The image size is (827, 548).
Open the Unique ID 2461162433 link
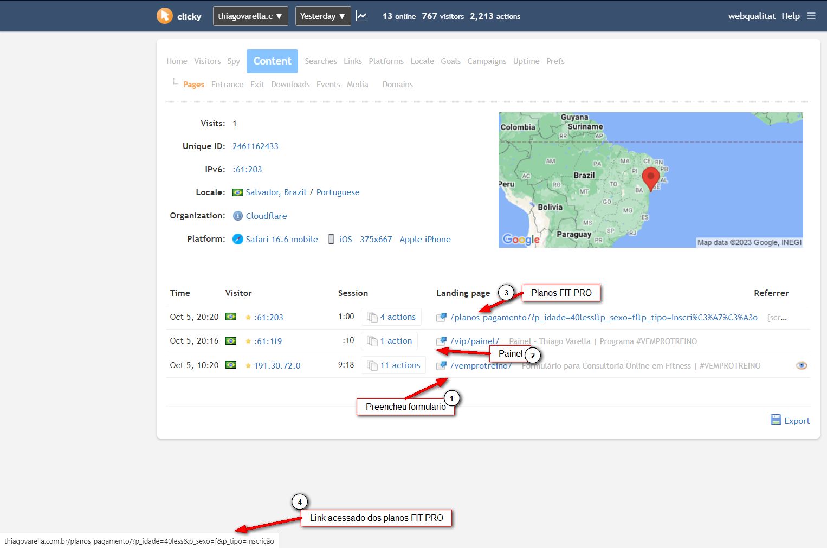[x=255, y=146]
